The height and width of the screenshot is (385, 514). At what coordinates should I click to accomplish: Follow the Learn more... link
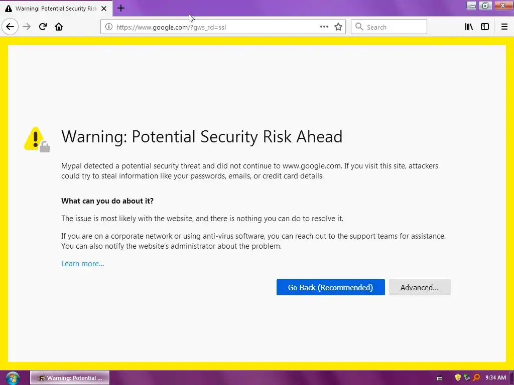[83, 264]
